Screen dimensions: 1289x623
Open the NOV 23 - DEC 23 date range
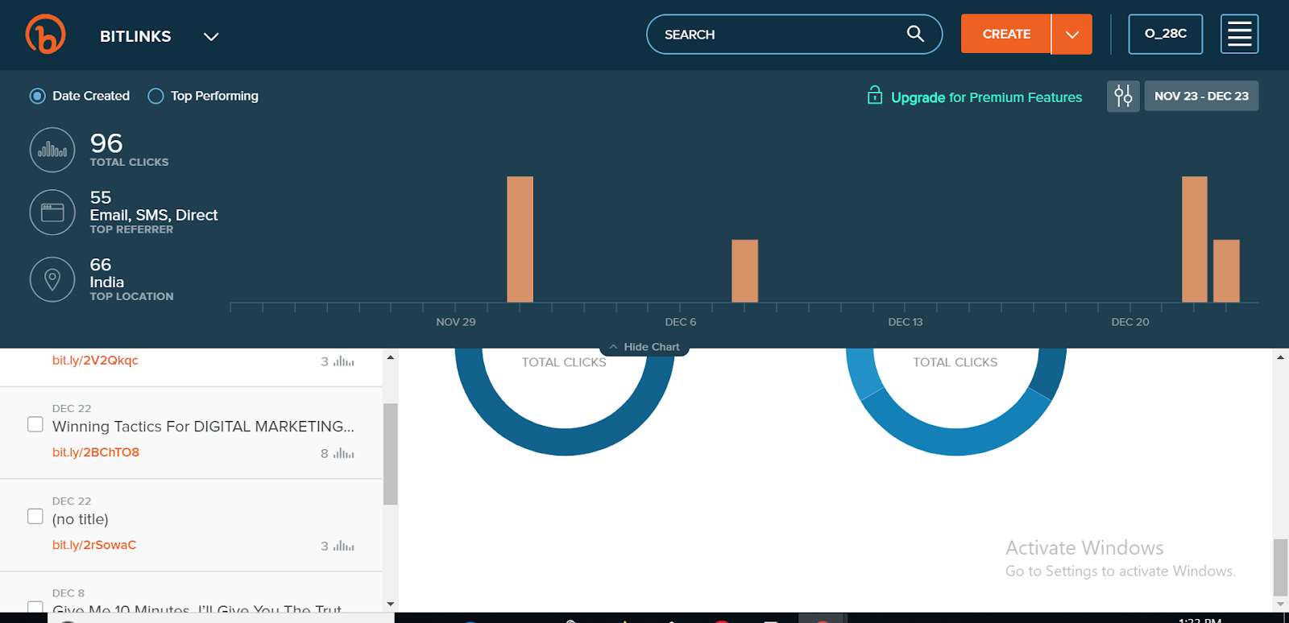[1201, 96]
